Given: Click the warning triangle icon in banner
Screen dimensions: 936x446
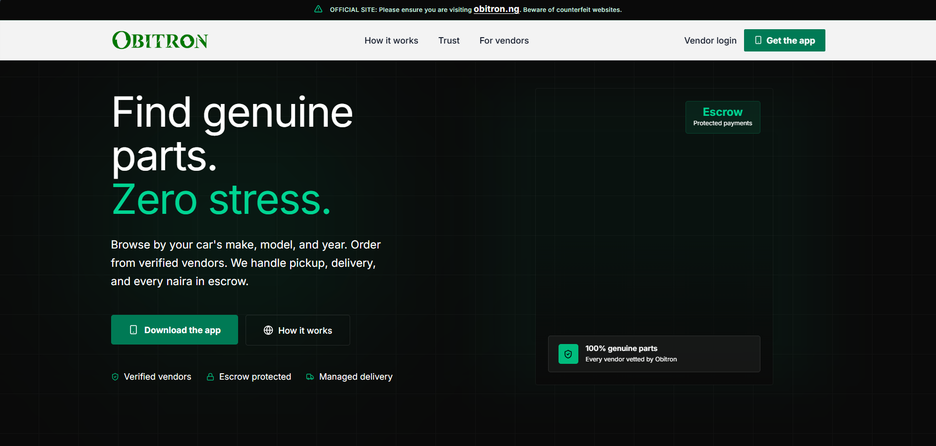Looking at the screenshot, I should (x=318, y=9).
